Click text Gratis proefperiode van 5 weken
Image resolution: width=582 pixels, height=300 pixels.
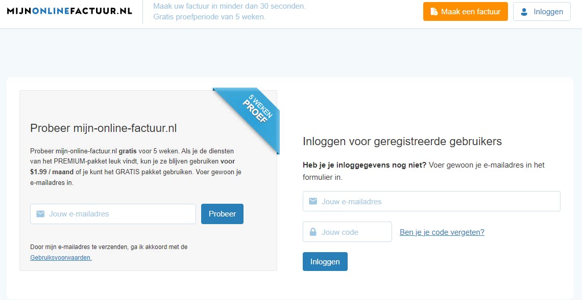(209, 17)
